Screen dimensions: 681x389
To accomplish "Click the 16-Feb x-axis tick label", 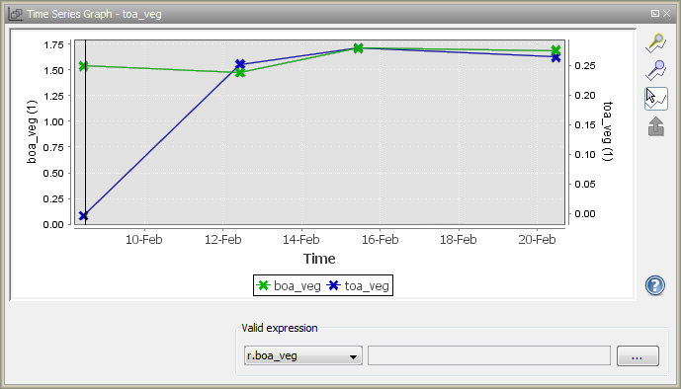I will 380,239.
